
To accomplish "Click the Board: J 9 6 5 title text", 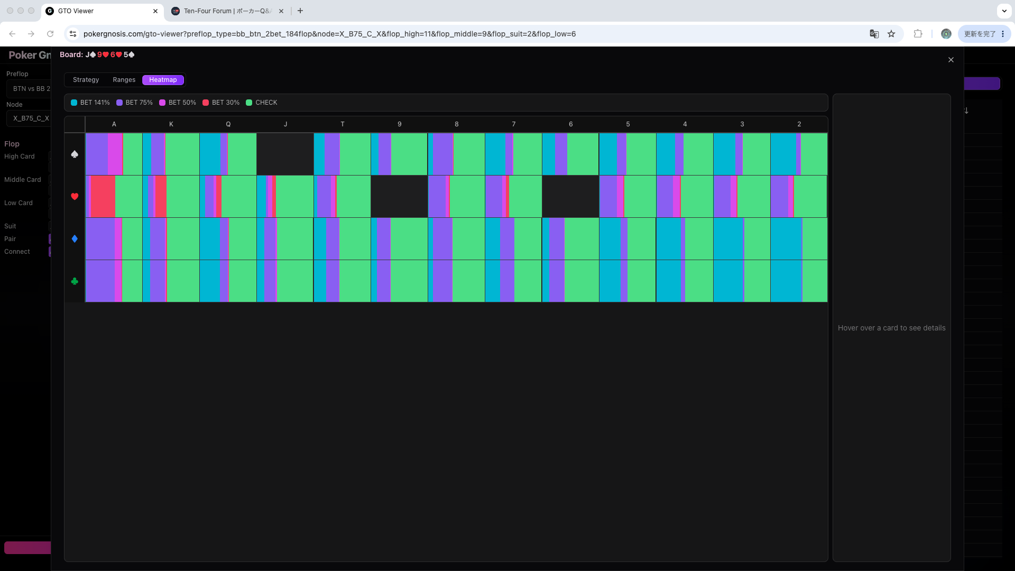I will [97, 54].
